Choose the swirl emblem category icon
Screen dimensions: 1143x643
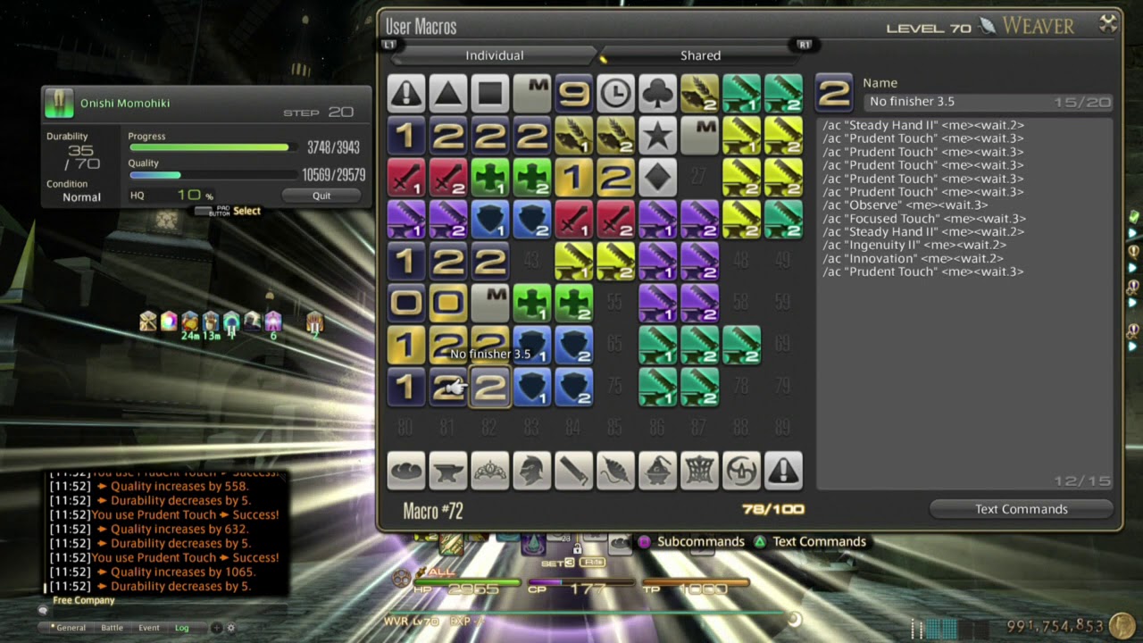coord(742,471)
